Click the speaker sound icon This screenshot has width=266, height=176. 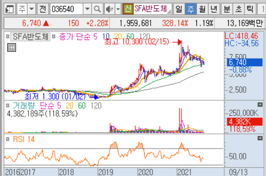point(110,9)
